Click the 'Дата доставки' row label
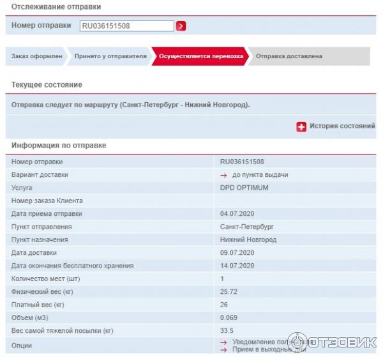The image size is (383, 359). [x=34, y=253]
